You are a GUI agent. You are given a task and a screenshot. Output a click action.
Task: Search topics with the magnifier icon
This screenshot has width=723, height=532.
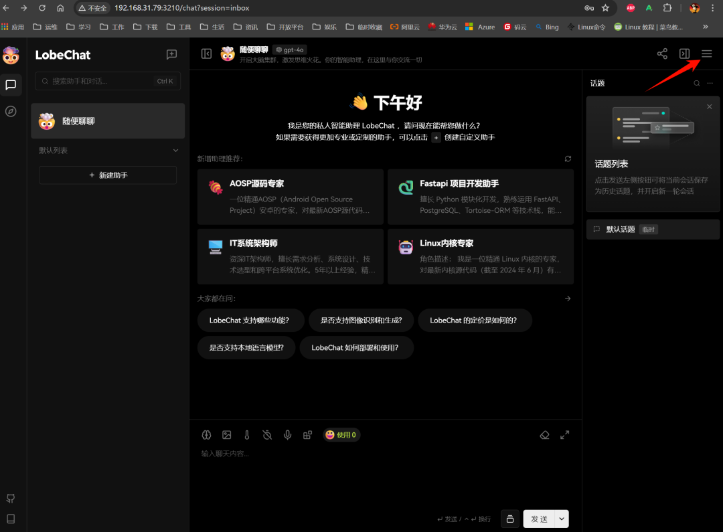(697, 83)
